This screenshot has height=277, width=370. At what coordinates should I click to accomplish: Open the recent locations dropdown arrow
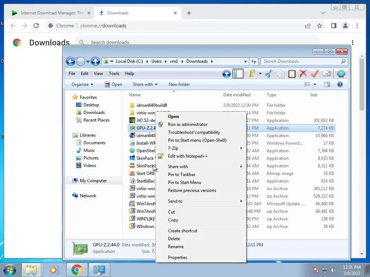coord(88,62)
